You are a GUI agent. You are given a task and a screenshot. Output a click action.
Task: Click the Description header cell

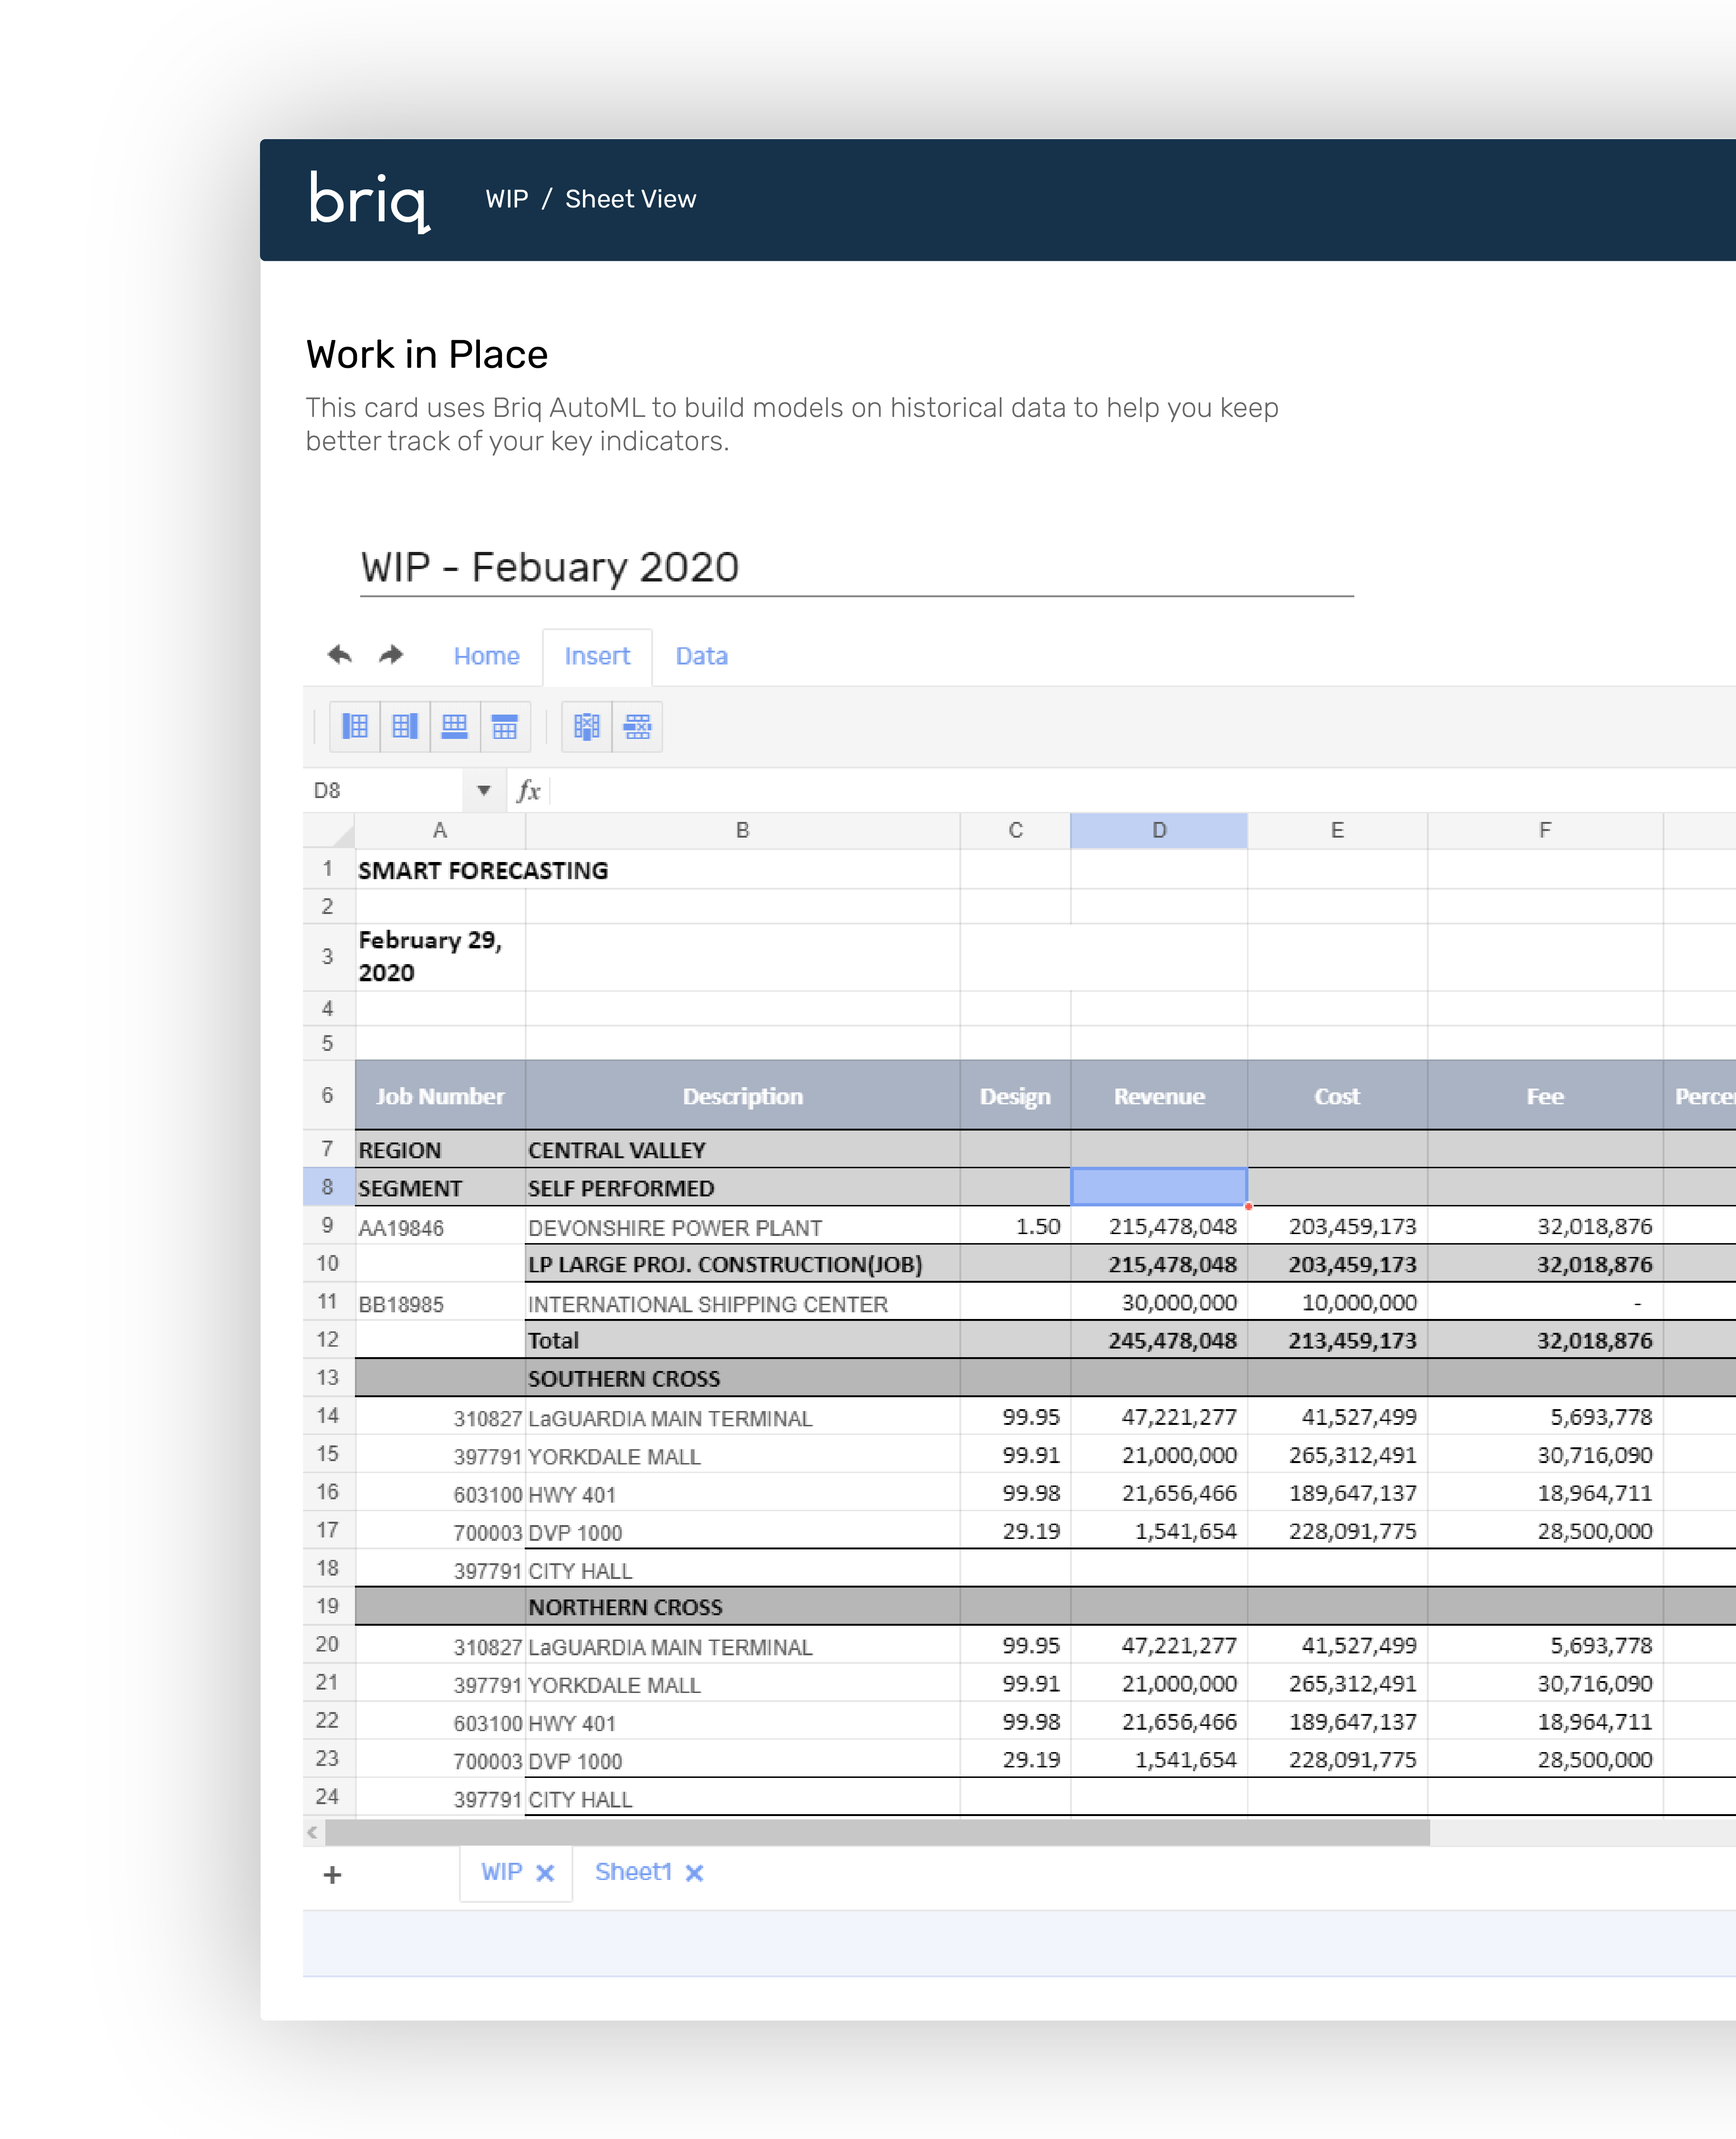[x=743, y=1096]
